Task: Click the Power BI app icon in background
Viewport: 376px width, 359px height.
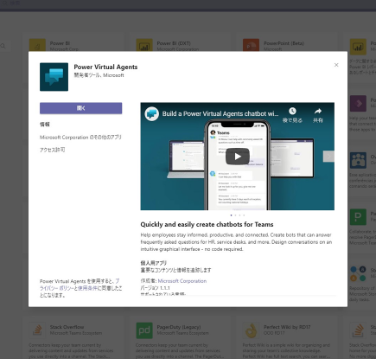Action: coord(37,45)
